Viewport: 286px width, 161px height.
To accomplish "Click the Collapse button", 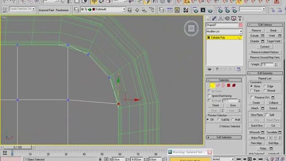I will [x=273, y=103].
